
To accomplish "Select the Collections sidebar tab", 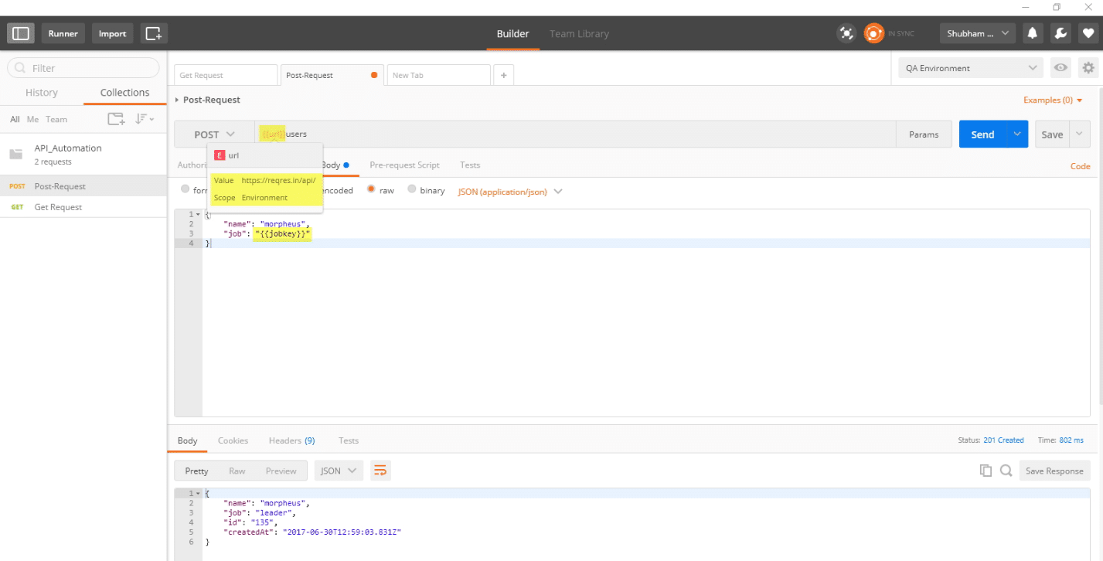I will tap(124, 93).
